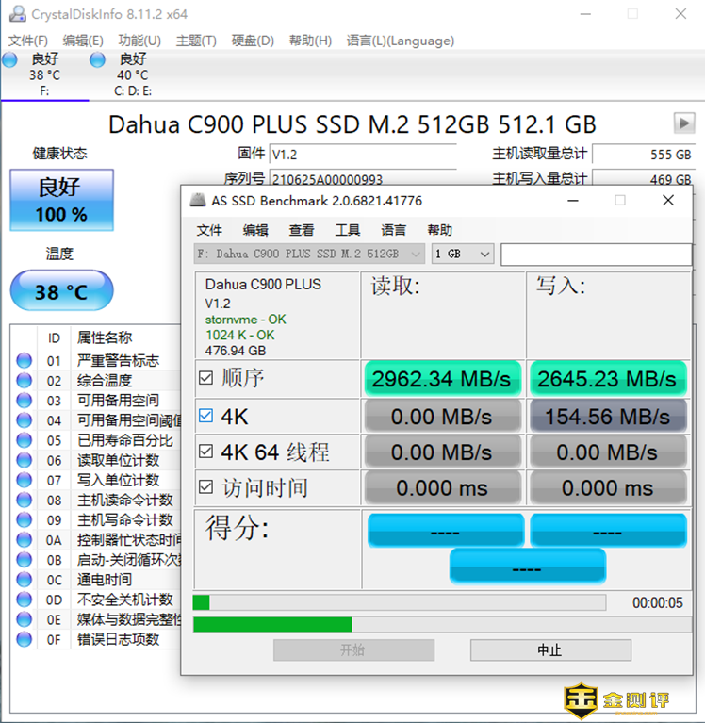This screenshot has height=723, width=705.
Task: Open the 1 GB test size dropdown
Action: pos(463,254)
